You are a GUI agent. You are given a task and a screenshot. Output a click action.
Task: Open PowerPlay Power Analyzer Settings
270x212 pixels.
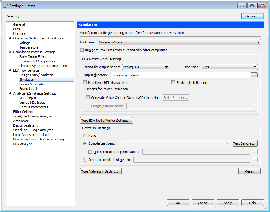pyautogui.click(x=39, y=139)
